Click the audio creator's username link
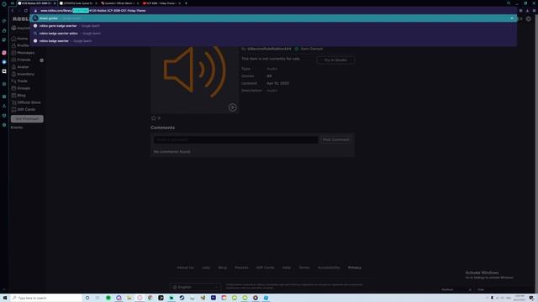 [269, 49]
